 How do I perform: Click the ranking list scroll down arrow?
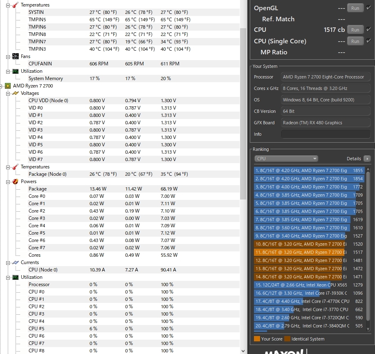(x=368, y=329)
